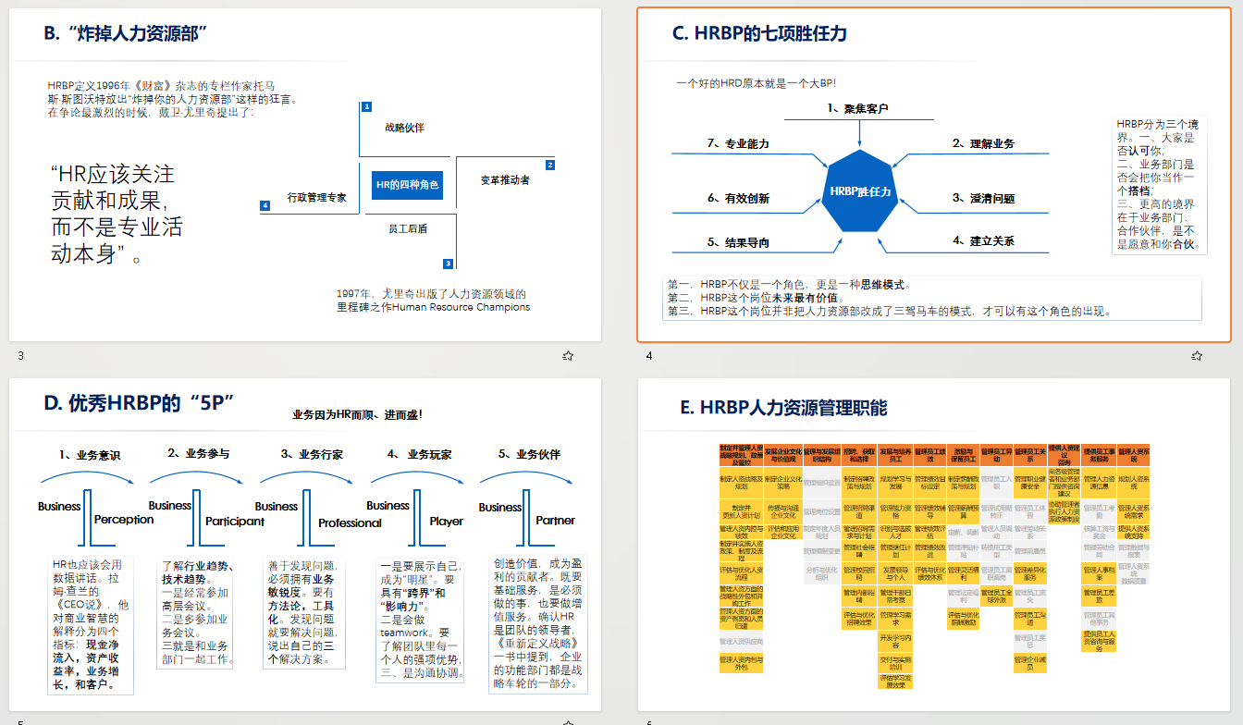Image resolution: width=1243 pixels, height=725 pixels.
Task: Click the blue number 2 marker near 变革推动者
Action: pos(550,165)
